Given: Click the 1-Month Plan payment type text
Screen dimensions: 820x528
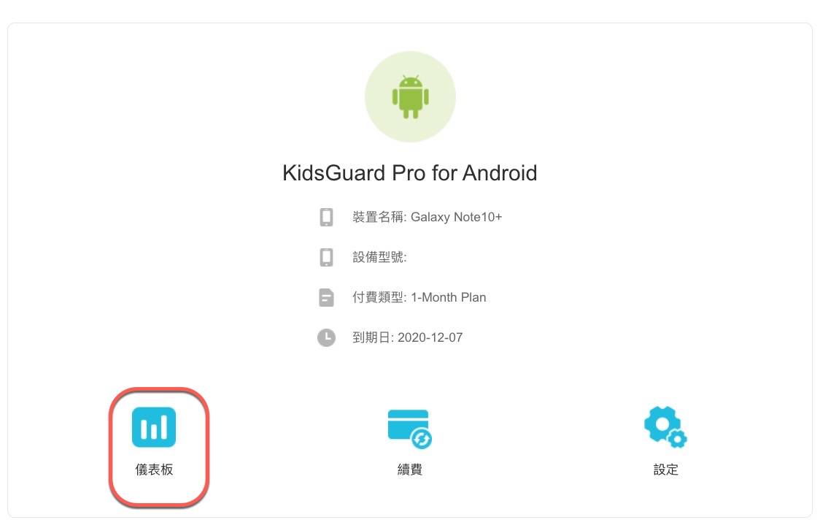Looking at the screenshot, I should tap(448, 297).
